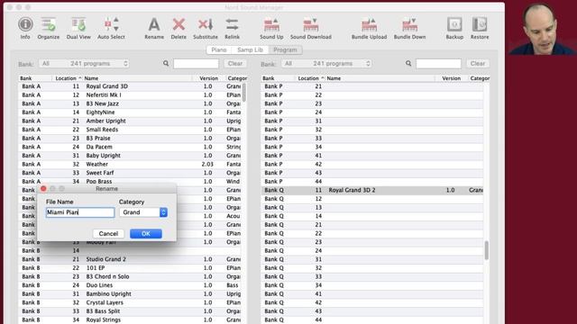Select the Royal Strings program
The image size is (577, 324).
click(x=130, y=319)
